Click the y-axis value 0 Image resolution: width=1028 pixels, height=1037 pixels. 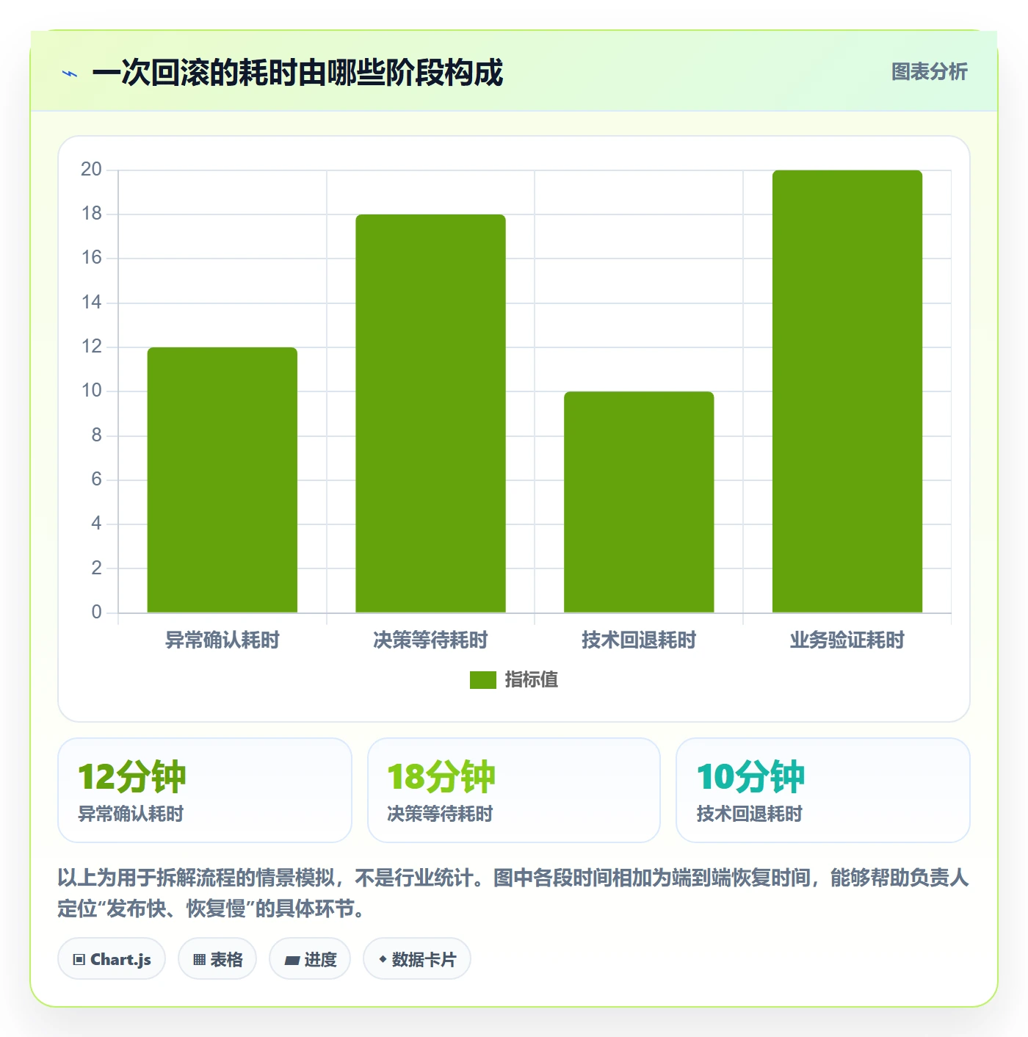click(96, 613)
